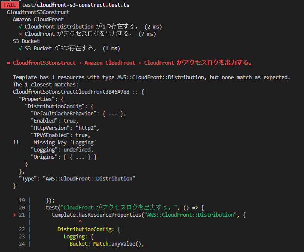
Task: Click the Missing key 'Logging' message
Action: [65, 143]
